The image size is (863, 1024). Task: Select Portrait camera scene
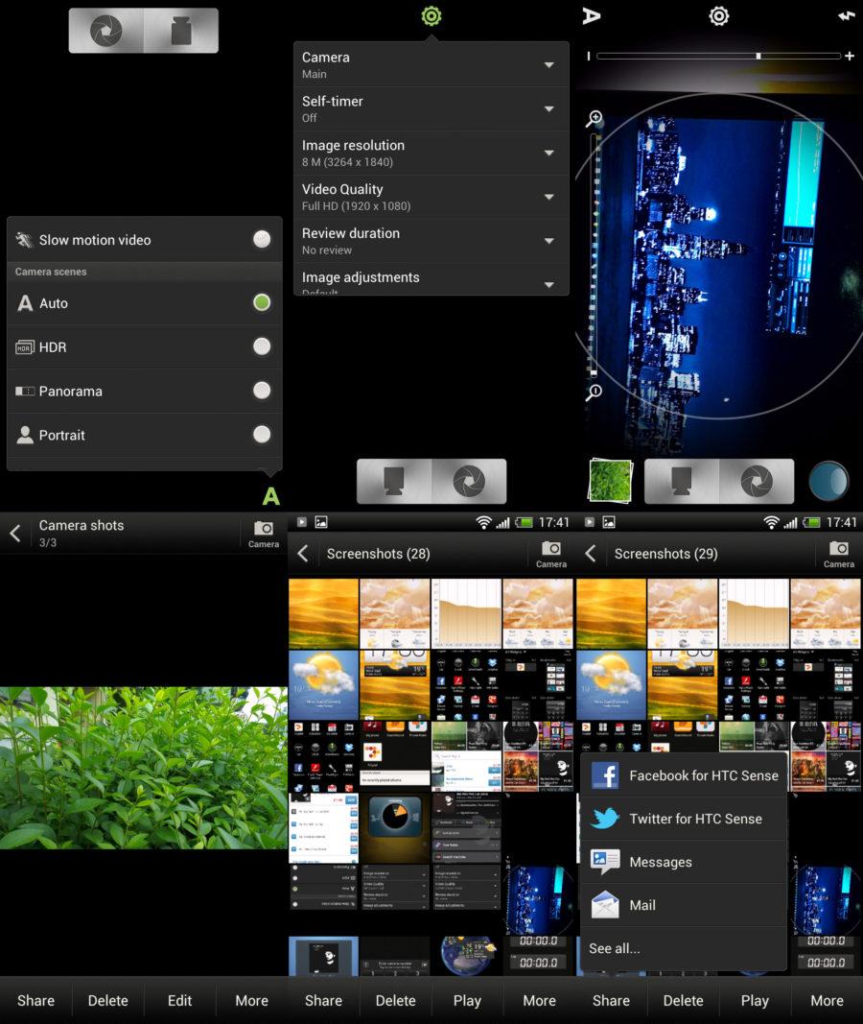145,435
